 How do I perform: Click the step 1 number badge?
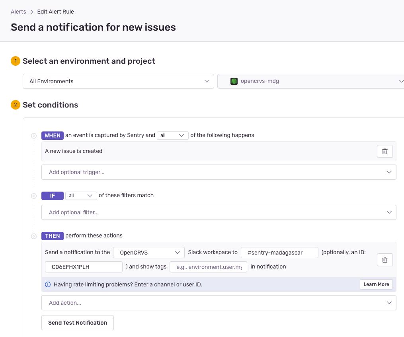[16, 61]
